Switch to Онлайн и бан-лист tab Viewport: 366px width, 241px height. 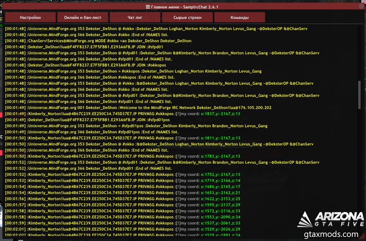(83, 18)
